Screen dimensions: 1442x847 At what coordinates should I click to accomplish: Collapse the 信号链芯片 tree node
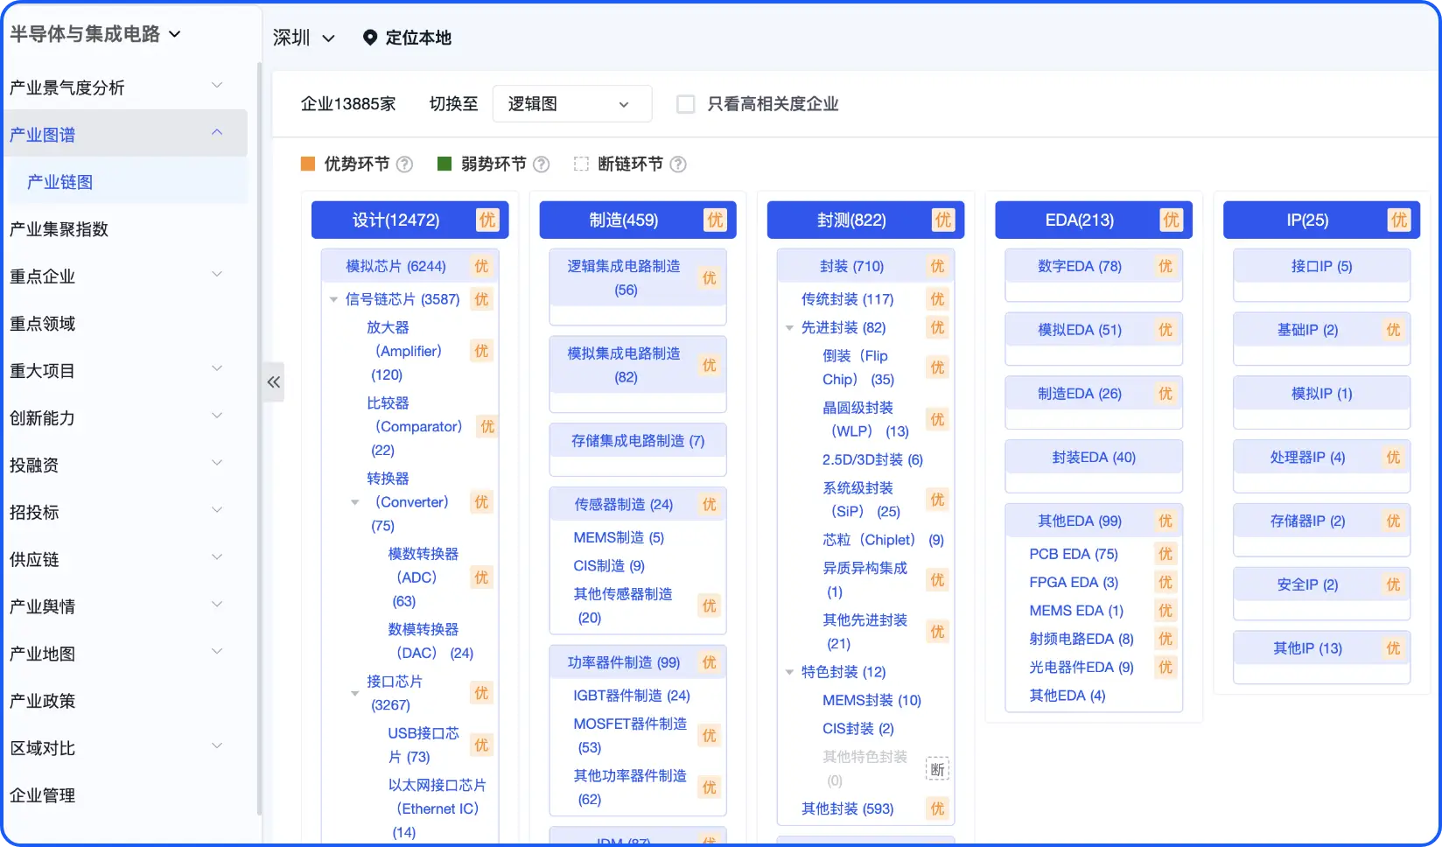coord(333,300)
